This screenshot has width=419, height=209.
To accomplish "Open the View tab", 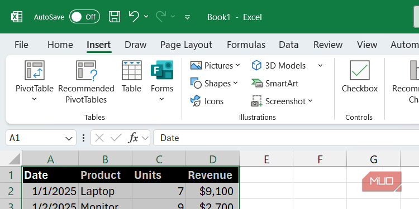I will click(367, 45).
